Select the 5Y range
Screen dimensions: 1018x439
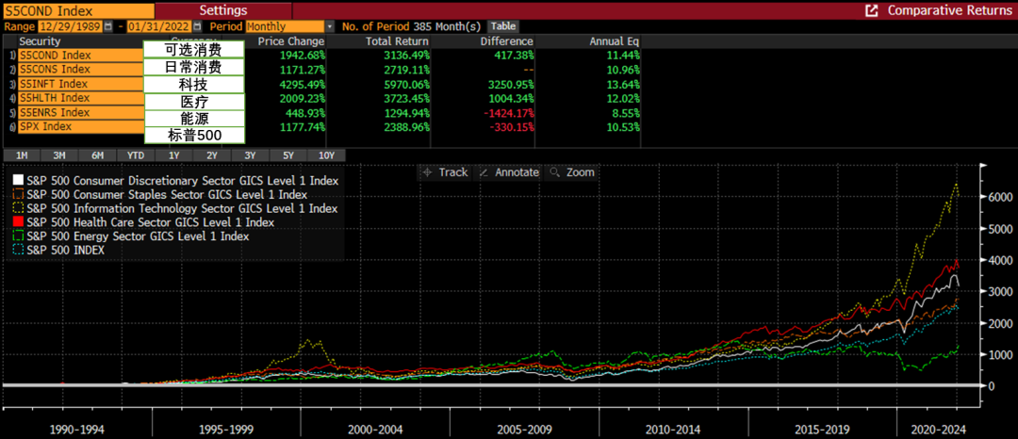(288, 155)
